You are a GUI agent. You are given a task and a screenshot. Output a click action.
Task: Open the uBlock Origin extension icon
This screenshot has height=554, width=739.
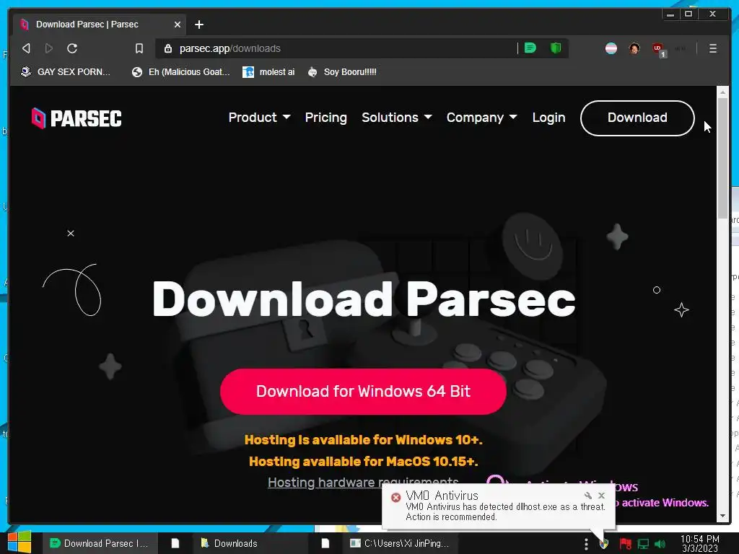click(658, 49)
